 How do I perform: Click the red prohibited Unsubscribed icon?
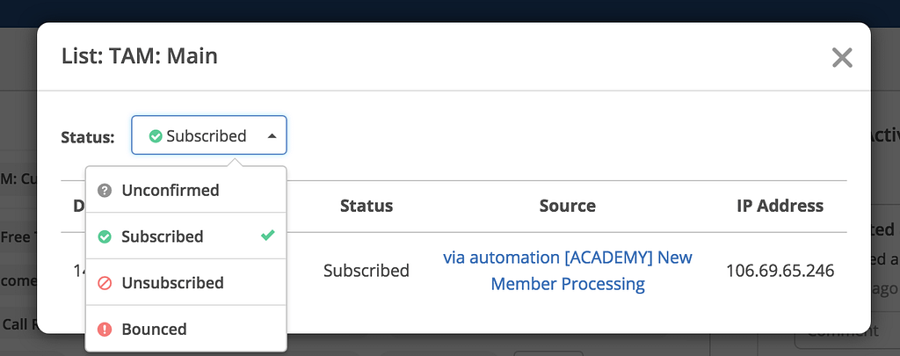point(105,283)
